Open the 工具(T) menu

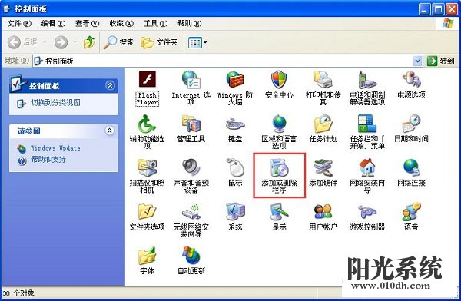(x=155, y=23)
